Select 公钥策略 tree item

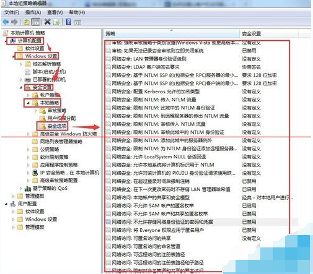coord(50,149)
